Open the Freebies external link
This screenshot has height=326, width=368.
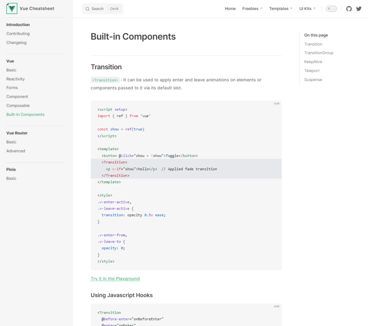click(x=252, y=9)
